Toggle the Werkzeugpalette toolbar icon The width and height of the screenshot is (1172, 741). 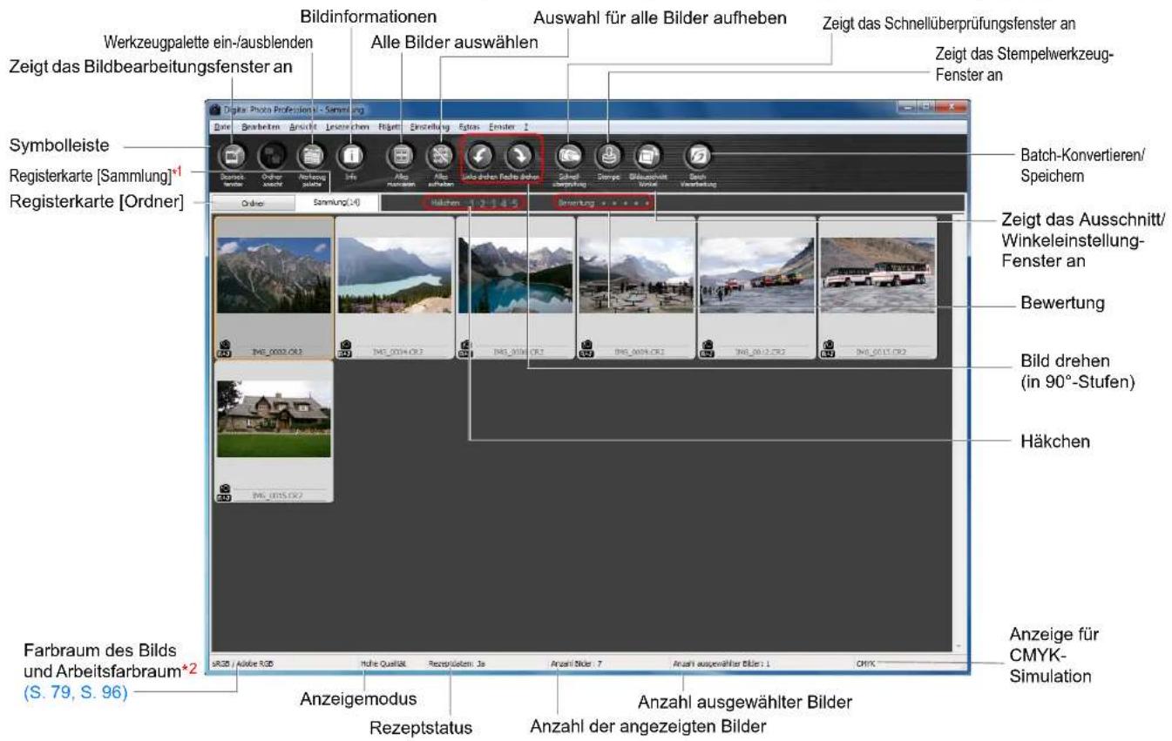[310, 156]
